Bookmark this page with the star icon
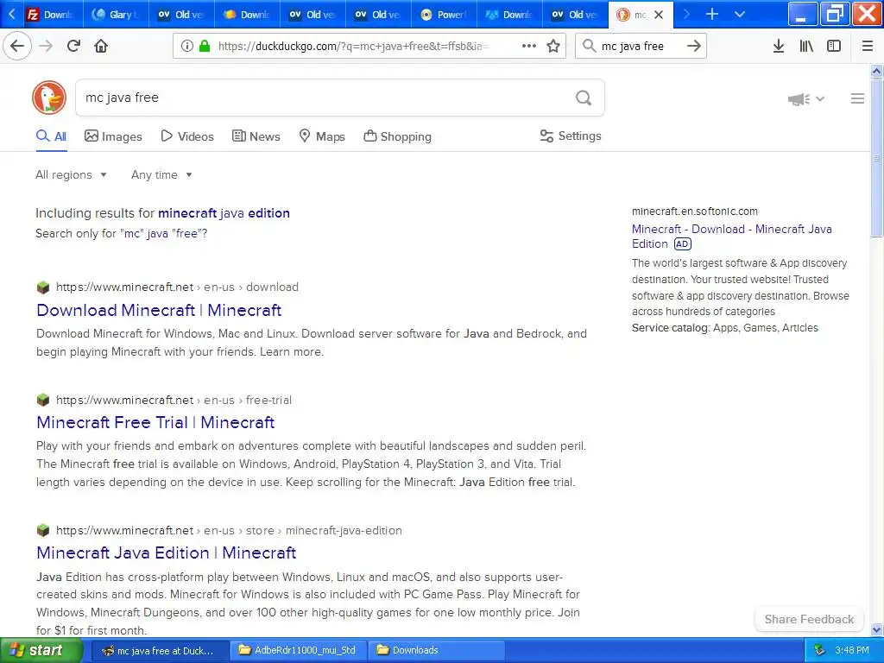This screenshot has height=663, width=884. (x=553, y=47)
